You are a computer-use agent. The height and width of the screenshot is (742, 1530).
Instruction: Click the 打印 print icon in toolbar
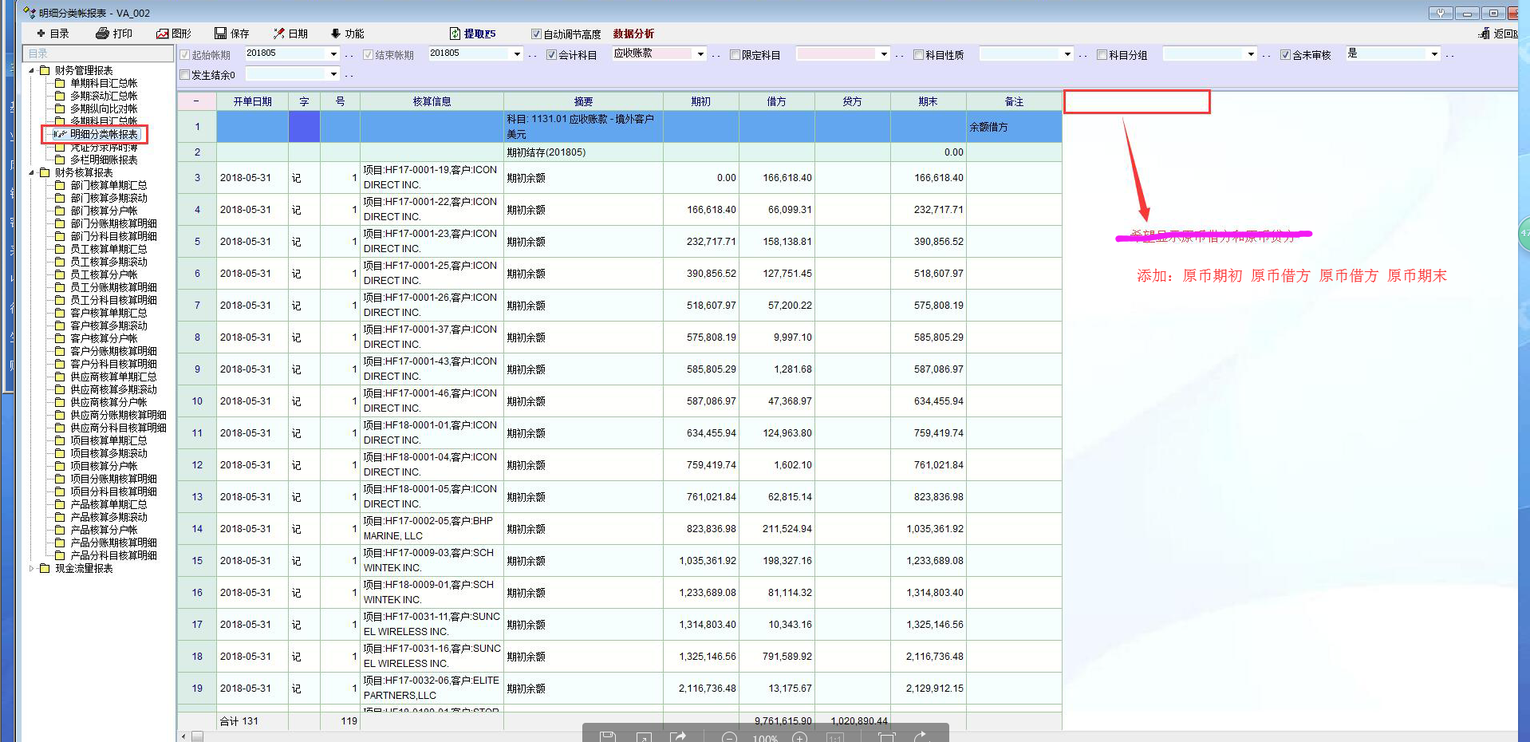[102, 34]
